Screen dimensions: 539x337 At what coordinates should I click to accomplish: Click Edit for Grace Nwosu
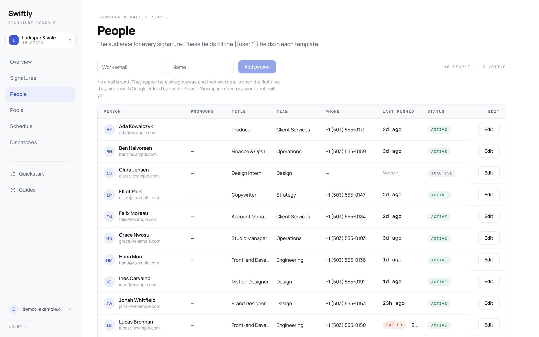pos(489,238)
